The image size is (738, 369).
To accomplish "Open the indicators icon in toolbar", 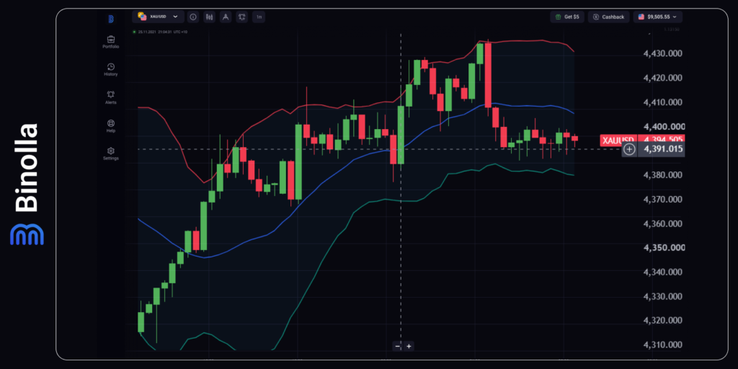I will tap(242, 17).
